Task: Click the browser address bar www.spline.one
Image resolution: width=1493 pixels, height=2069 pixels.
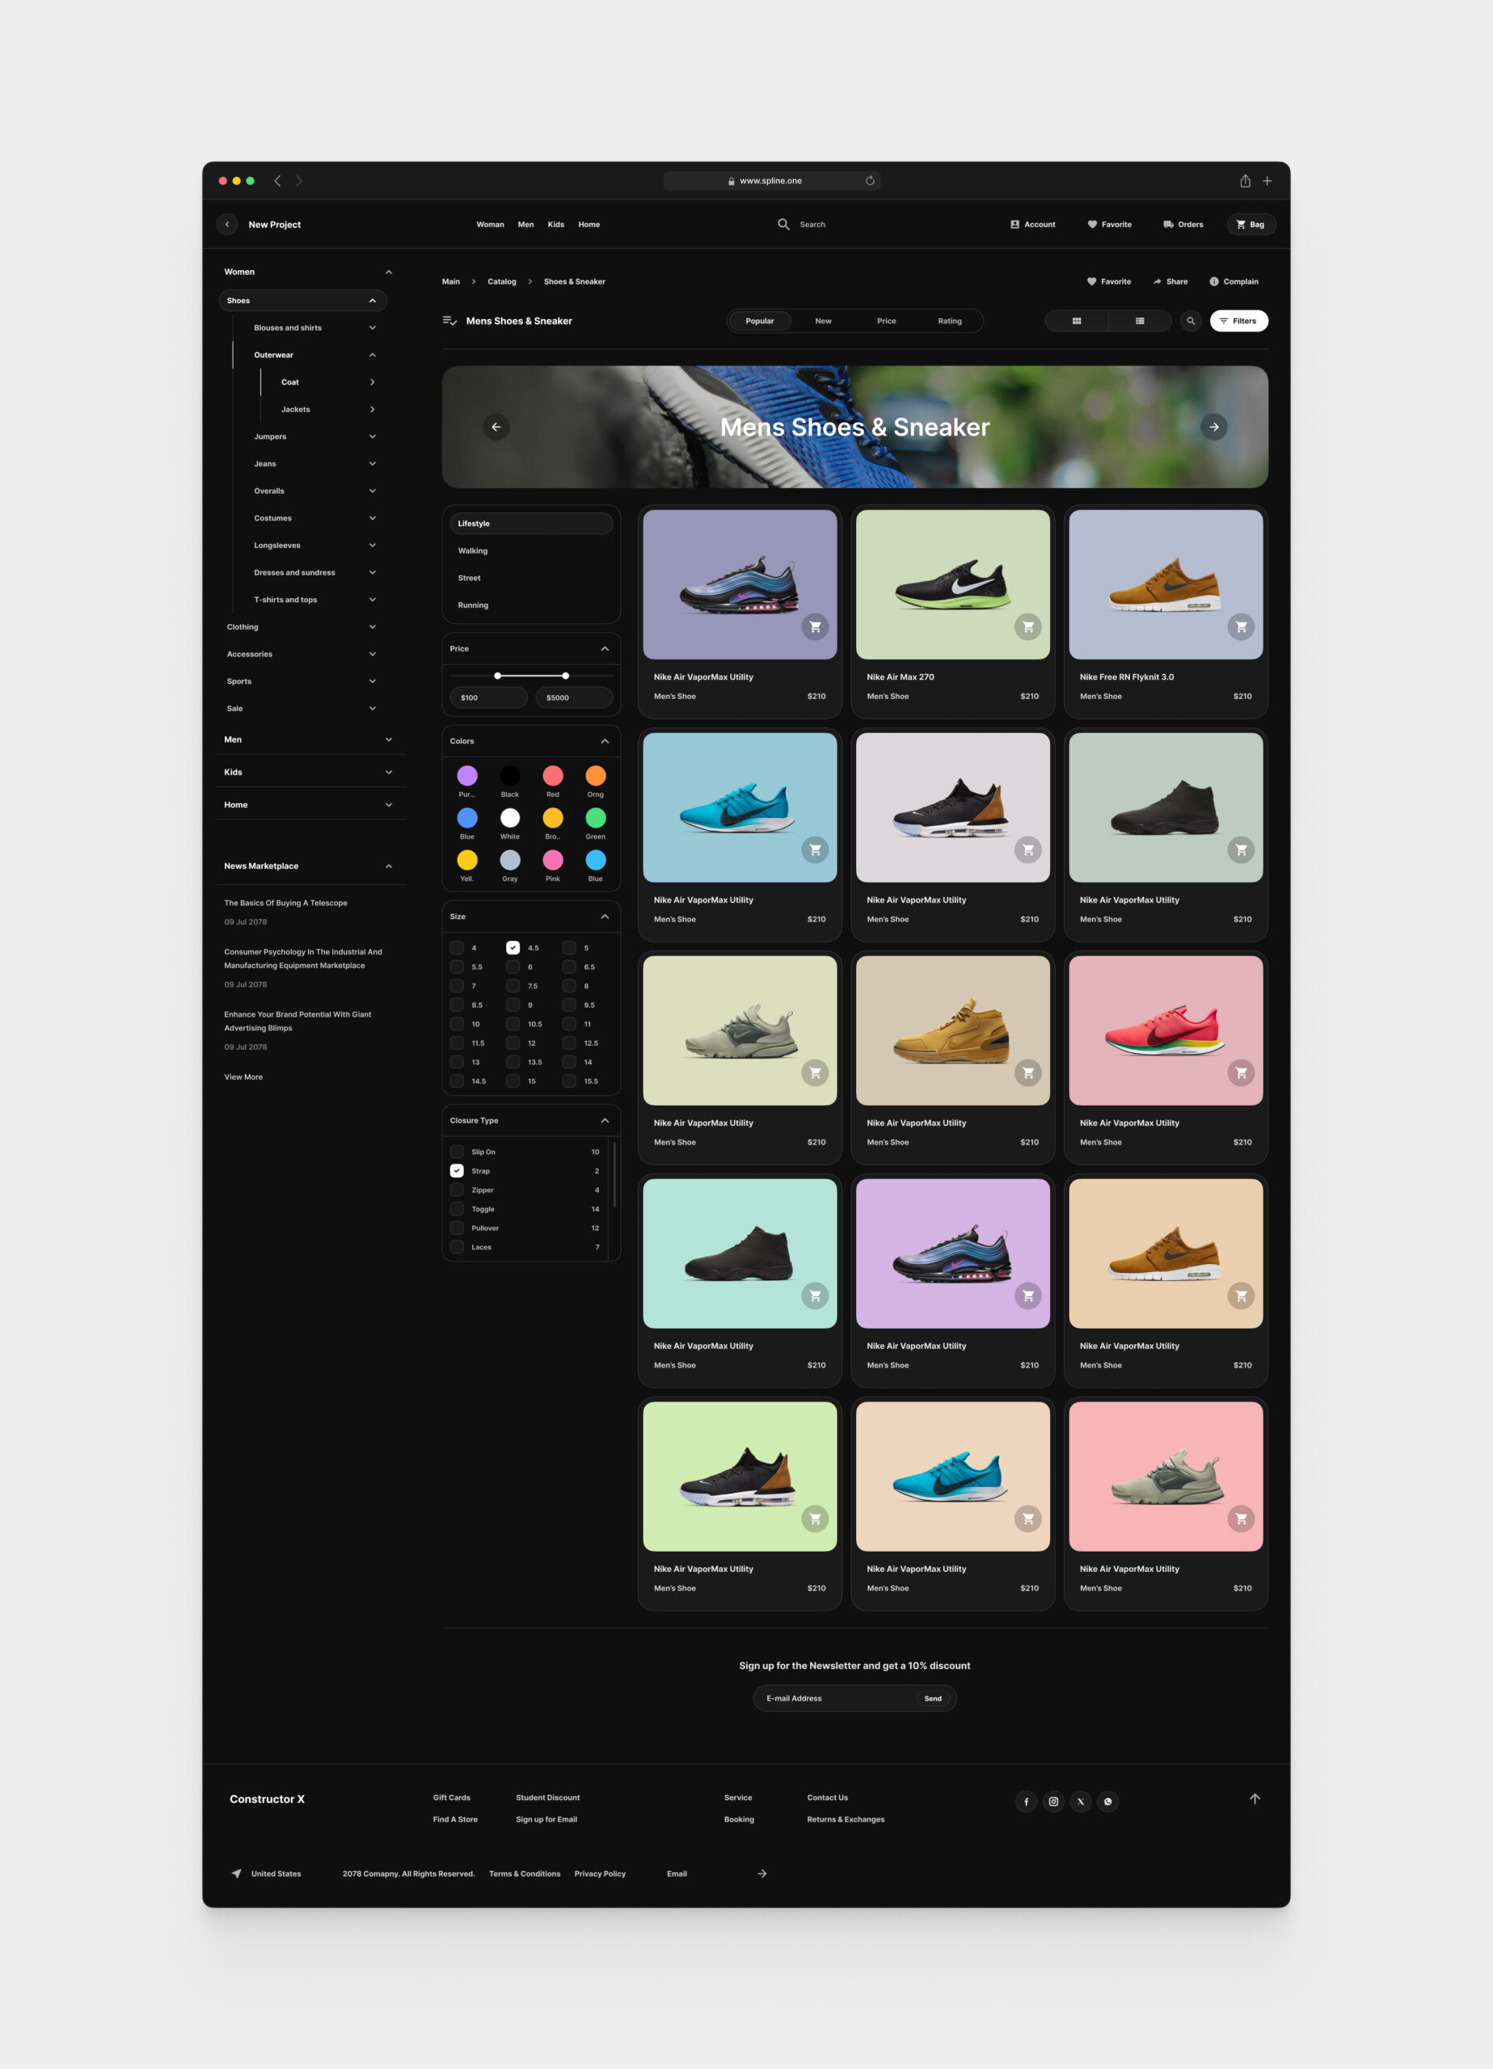Action: pos(770,180)
